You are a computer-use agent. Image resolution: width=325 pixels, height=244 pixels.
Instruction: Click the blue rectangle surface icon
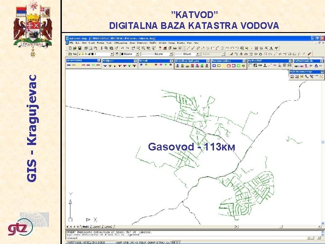click(214, 66)
